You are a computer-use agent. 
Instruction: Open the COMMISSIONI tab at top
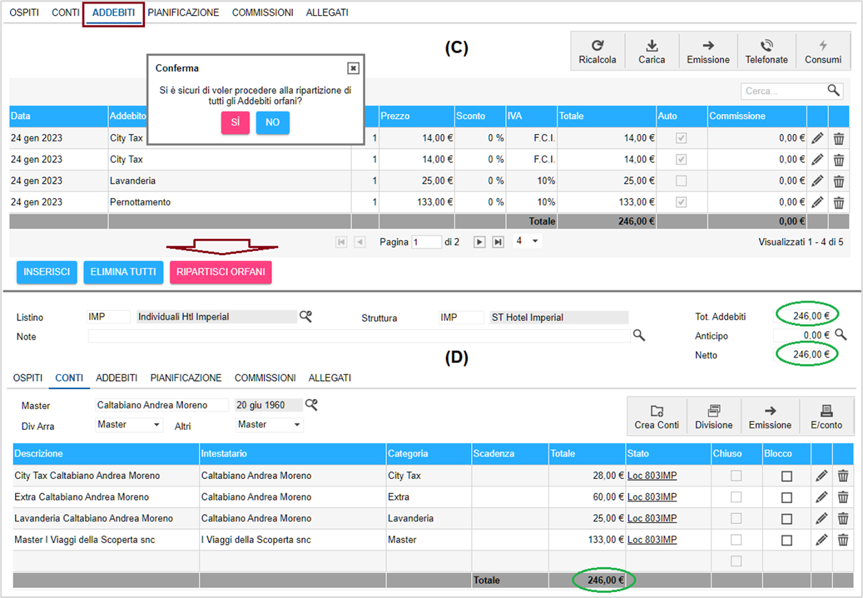pos(262,12)
